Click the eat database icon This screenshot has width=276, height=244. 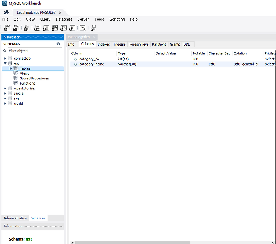click(x=10, y=63)
